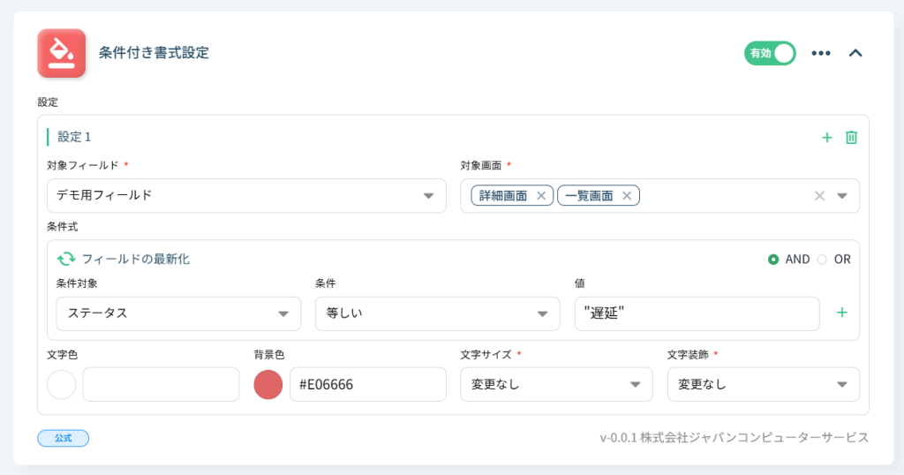
Task: Open the 対象フィールド dropdown showing デモ用フィールド
Action: 247,195
